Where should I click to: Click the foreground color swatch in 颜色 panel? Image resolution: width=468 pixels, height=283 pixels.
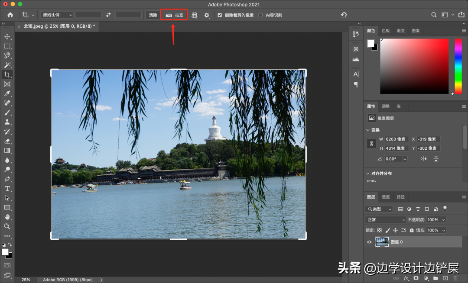[x=370, y=44]
